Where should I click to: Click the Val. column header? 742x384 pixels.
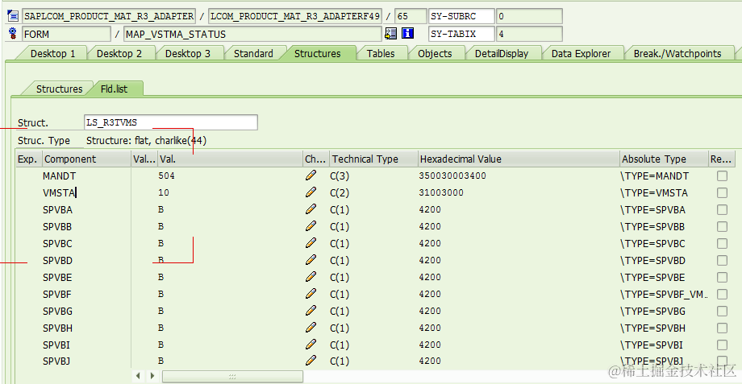[x=231, y=159]
